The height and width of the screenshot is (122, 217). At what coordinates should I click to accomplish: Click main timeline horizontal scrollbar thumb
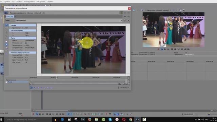[52, 110]
